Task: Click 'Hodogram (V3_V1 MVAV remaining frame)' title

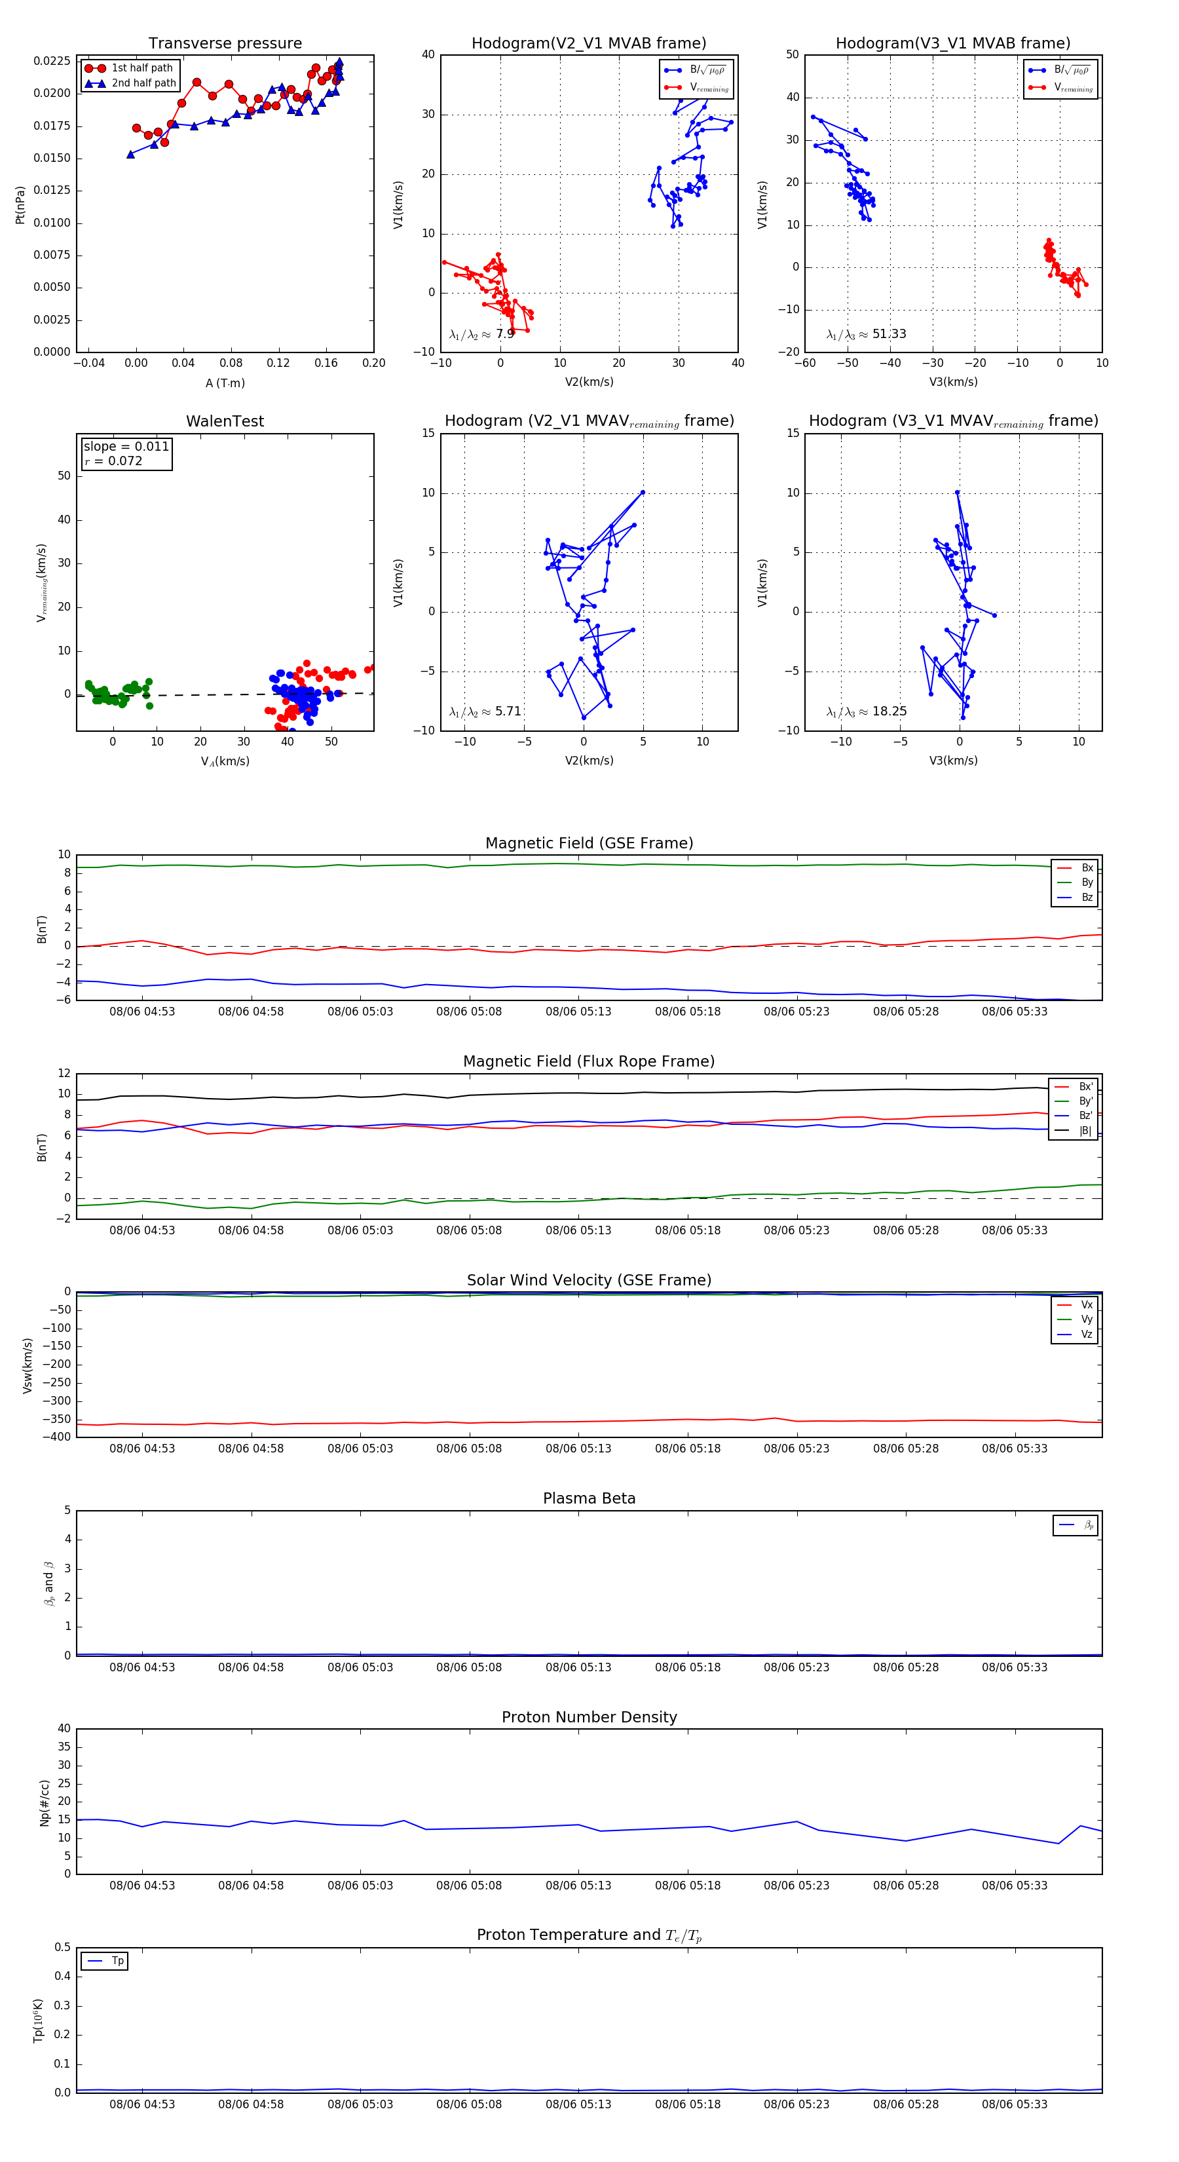Action: tap(953, 421)
